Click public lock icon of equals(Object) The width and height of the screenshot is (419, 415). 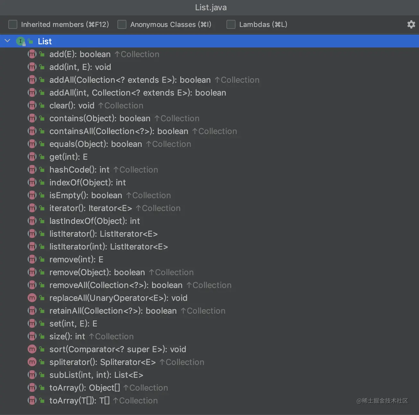click(x=42, y=144)
